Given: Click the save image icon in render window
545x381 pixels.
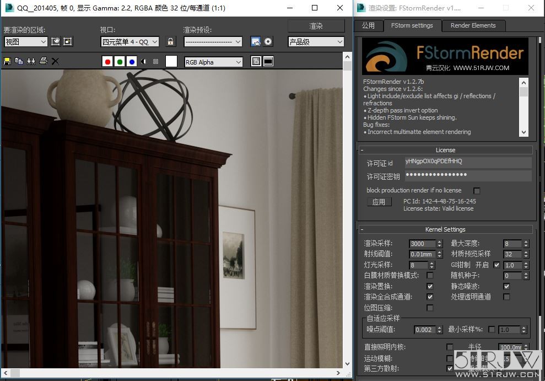Looking at the screenshot, I should point(7,62).
